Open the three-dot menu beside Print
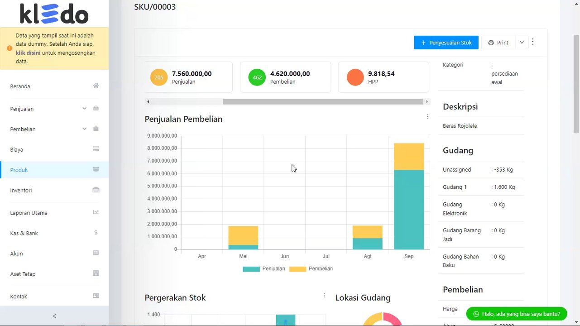The height and width of the screenshot is (326, 580). point(533,42)
